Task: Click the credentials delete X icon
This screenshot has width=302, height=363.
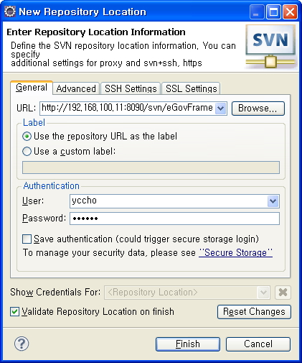Action: point(283,293)
